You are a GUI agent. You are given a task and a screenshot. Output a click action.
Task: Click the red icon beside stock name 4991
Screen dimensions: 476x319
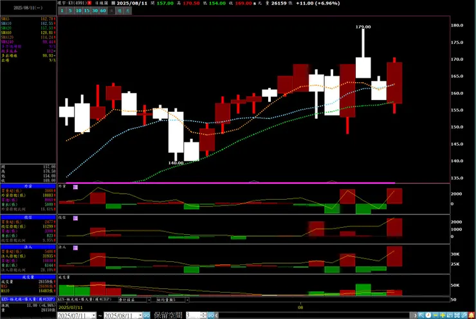89,3
